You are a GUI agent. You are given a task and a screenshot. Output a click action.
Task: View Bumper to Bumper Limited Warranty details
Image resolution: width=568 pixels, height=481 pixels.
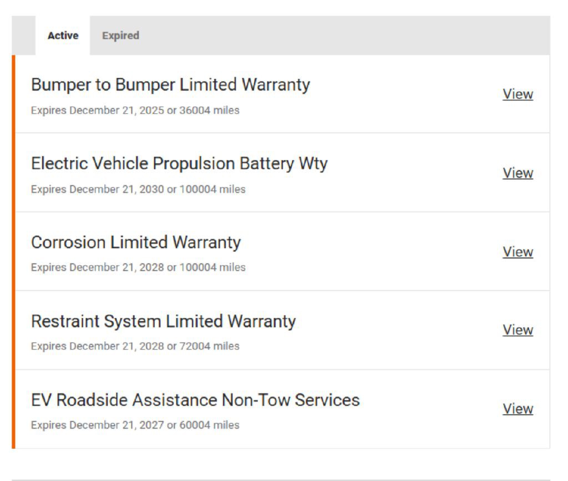click(x=518, y=94)
